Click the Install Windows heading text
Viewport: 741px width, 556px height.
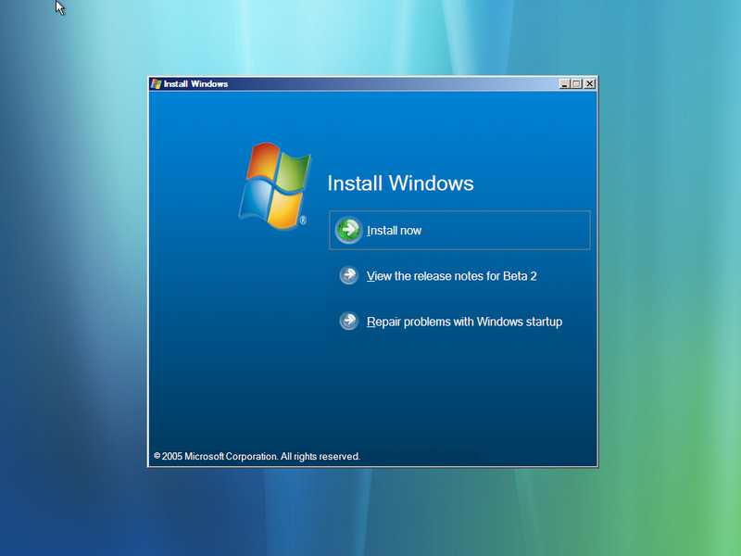[x=400, y=183]
